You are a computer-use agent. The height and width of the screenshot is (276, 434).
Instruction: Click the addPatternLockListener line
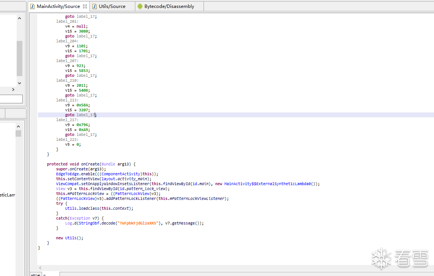tap(142, 198)
